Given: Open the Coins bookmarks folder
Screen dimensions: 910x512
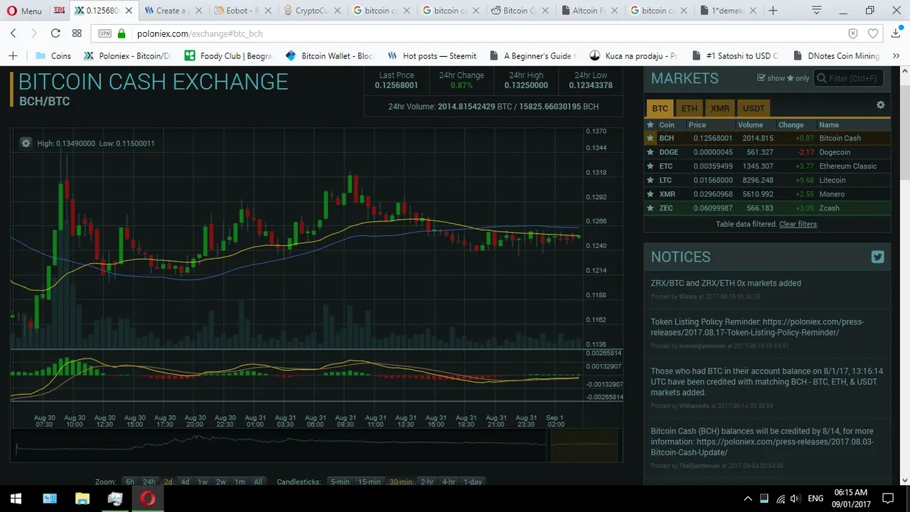Looking at the screenshot, I should [53, 55].
